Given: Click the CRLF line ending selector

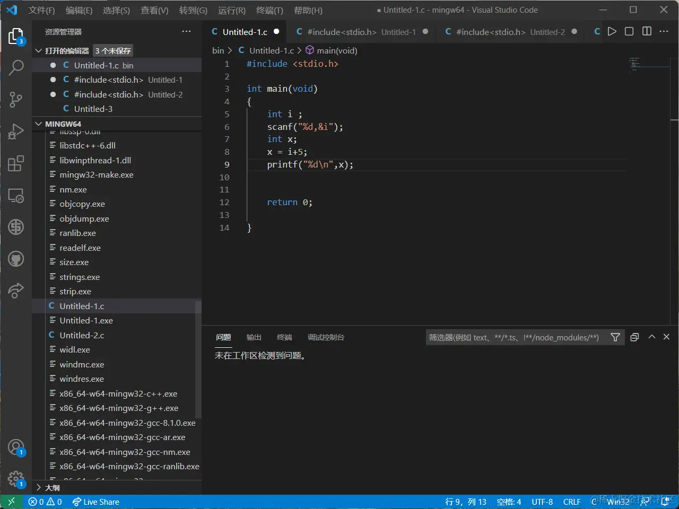Looking at the screenshot, I should [571, 502].
